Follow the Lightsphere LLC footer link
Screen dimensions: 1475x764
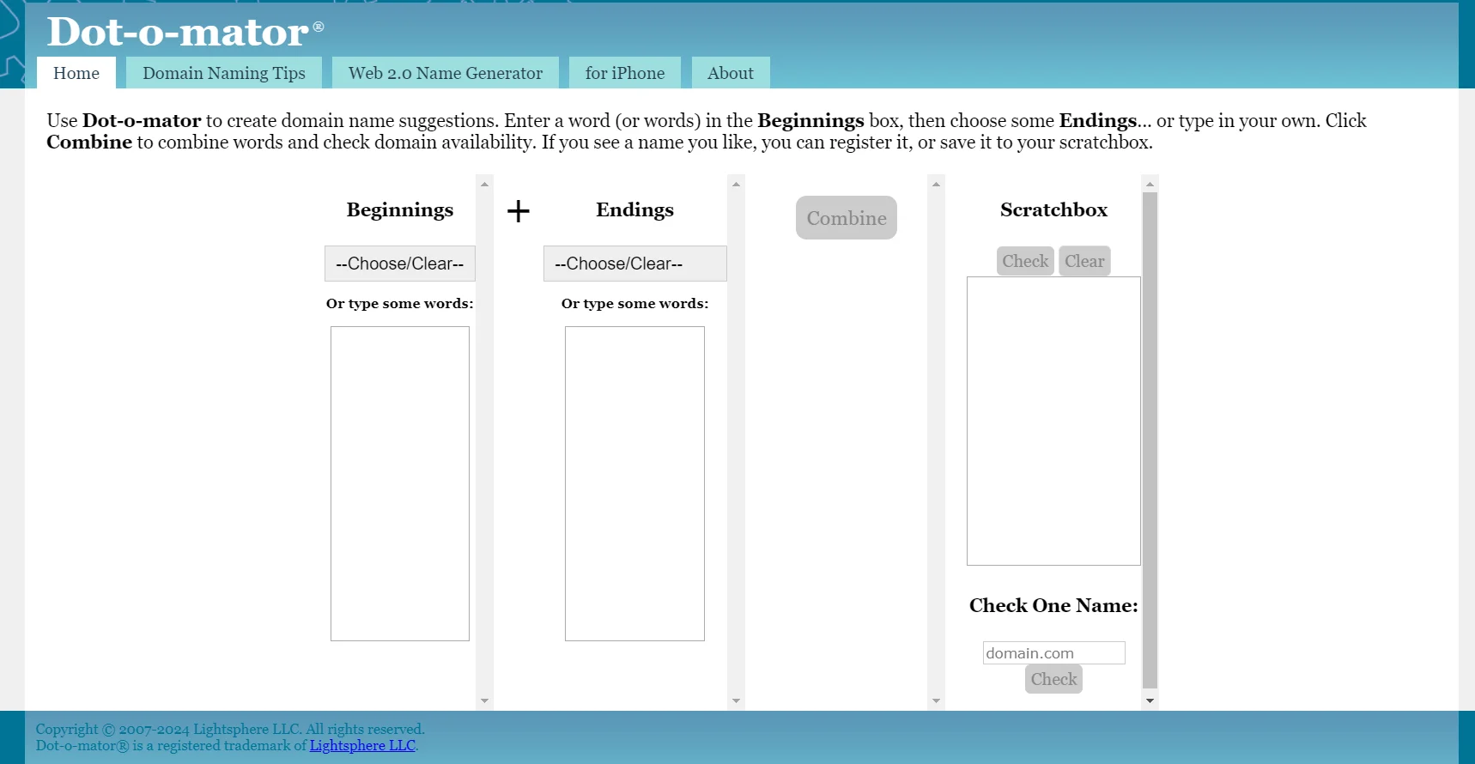[362, 745]
